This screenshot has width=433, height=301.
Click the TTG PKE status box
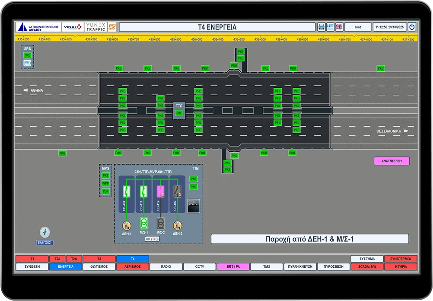[x=179, y=113]
